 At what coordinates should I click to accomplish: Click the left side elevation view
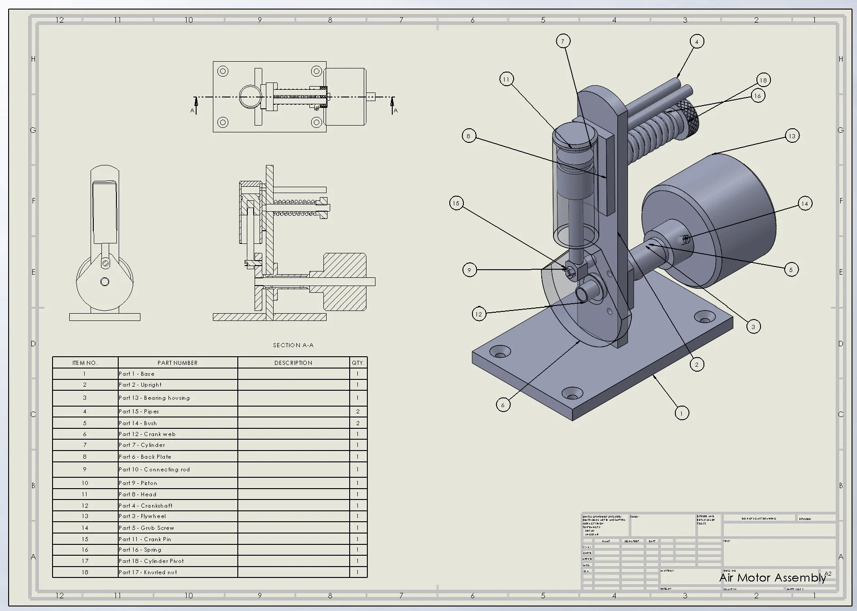coord(105,243)
